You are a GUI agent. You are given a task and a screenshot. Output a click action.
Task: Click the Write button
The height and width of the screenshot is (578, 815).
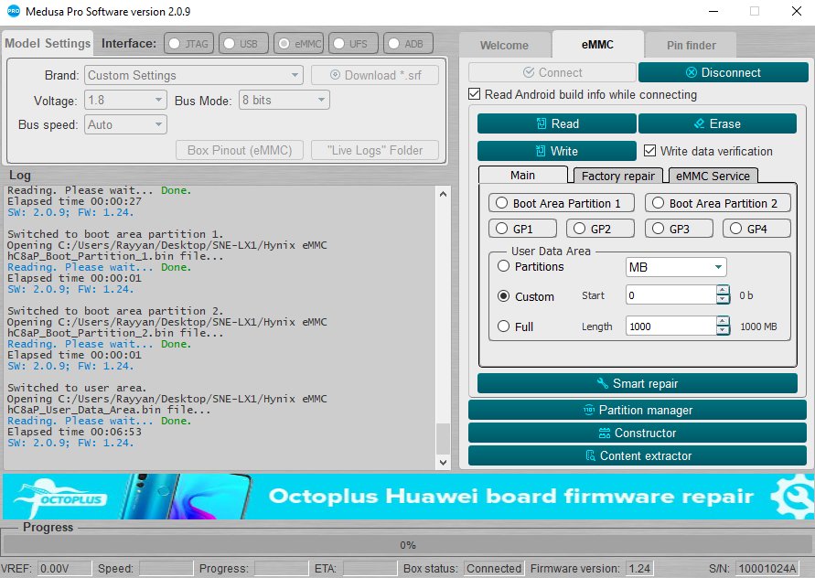point(557,151)
